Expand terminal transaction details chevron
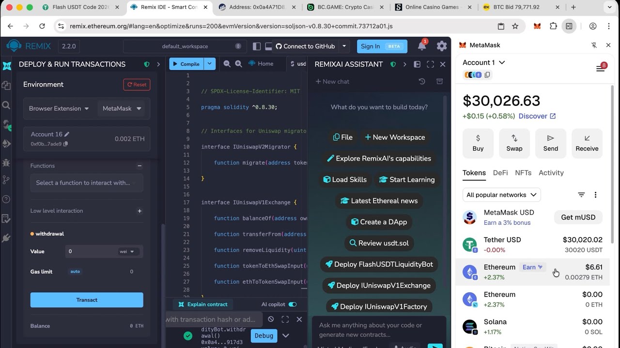This screenshot has height=348, width=620. pyautogui.click(x=286, y=335)
